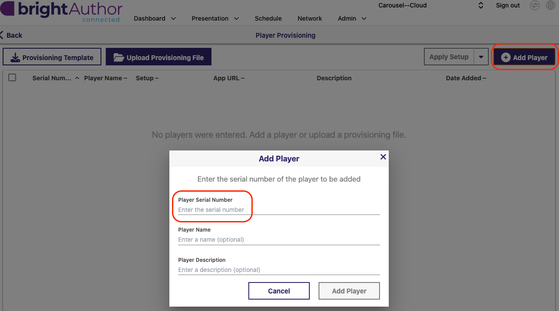Open the Apply Setup dropdown arrow
The image size is (559, 311).
(x=481, y=57)
